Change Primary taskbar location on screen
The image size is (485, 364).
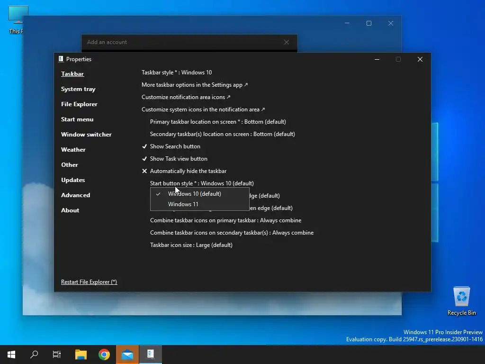(x=218, y=122)
